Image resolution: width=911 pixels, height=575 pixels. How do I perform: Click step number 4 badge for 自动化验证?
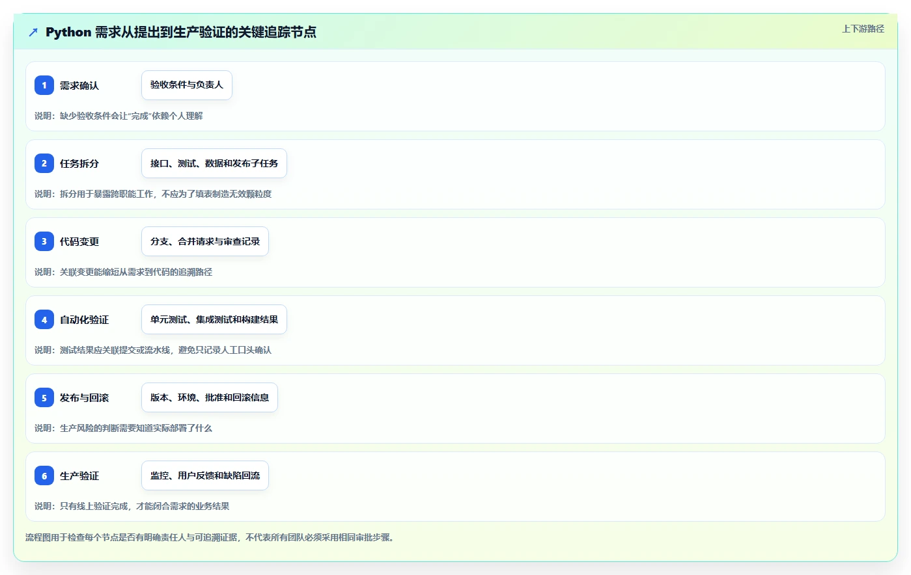[44, 319]
